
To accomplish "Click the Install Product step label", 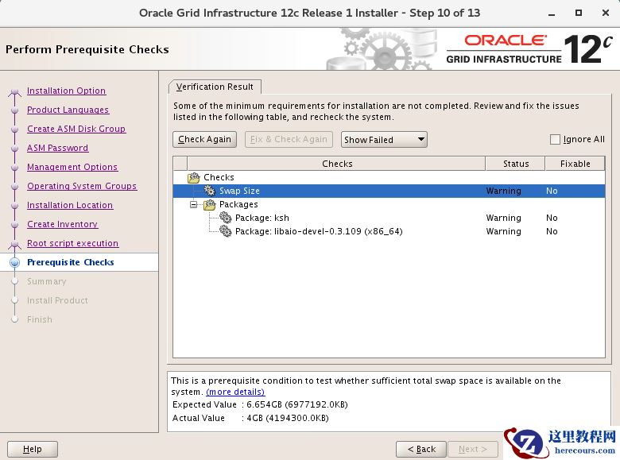I will coord(58,300).
